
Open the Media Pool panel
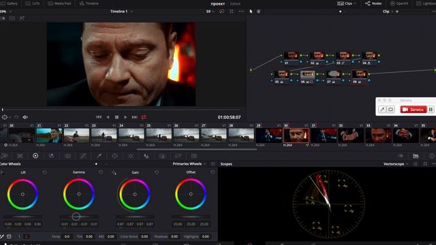pyautogui.click(x=59, y=3)
